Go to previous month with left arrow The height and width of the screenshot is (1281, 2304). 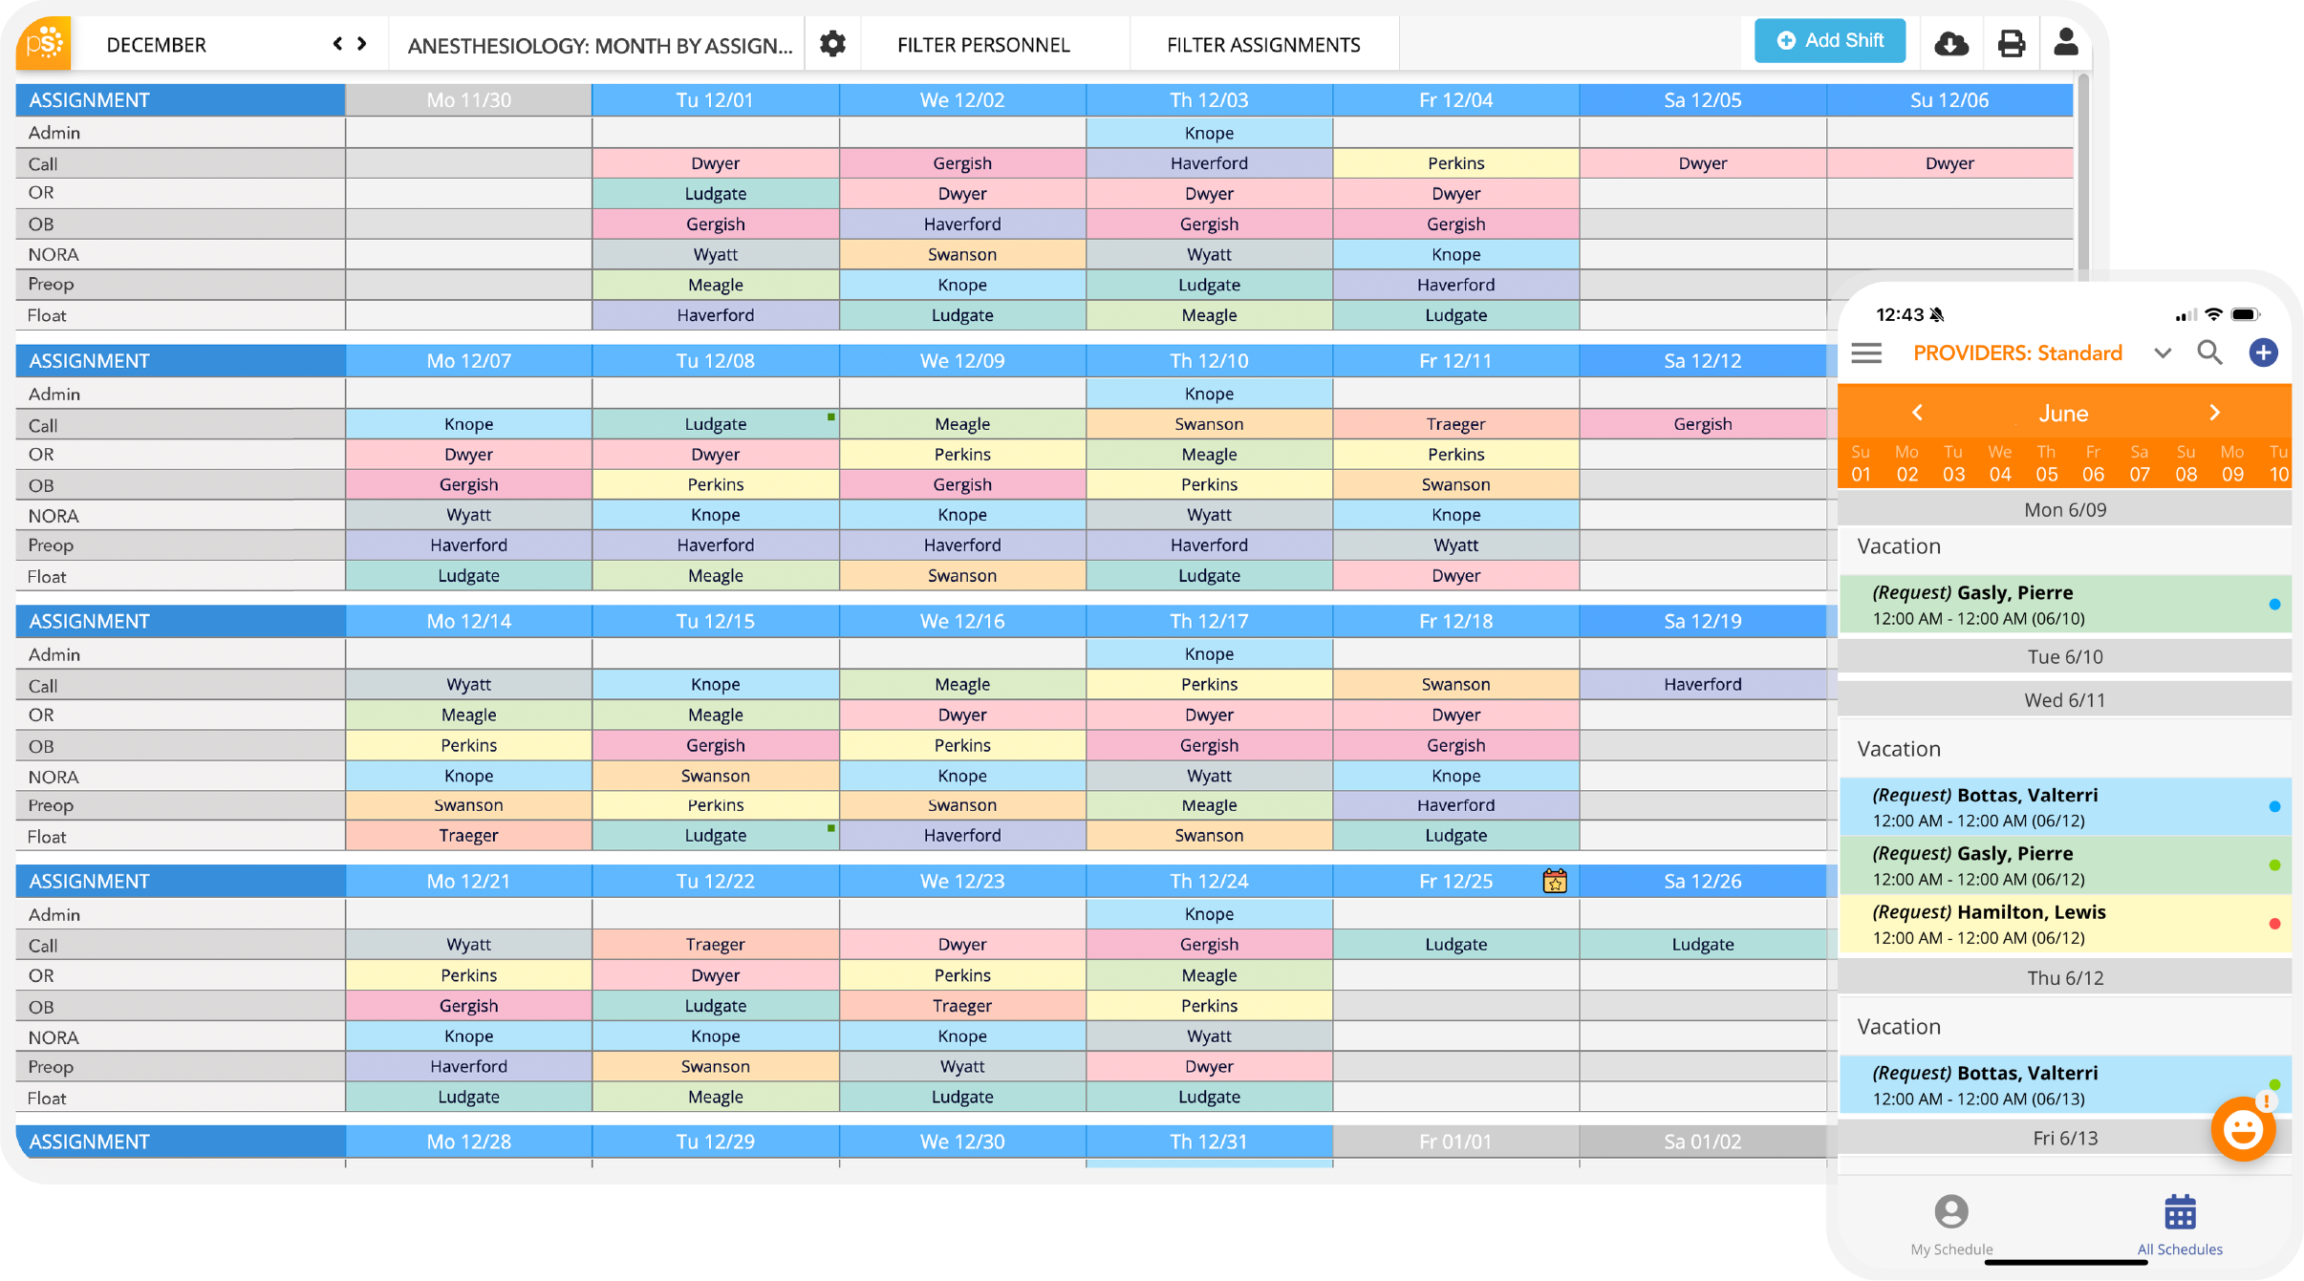[337, 44]
